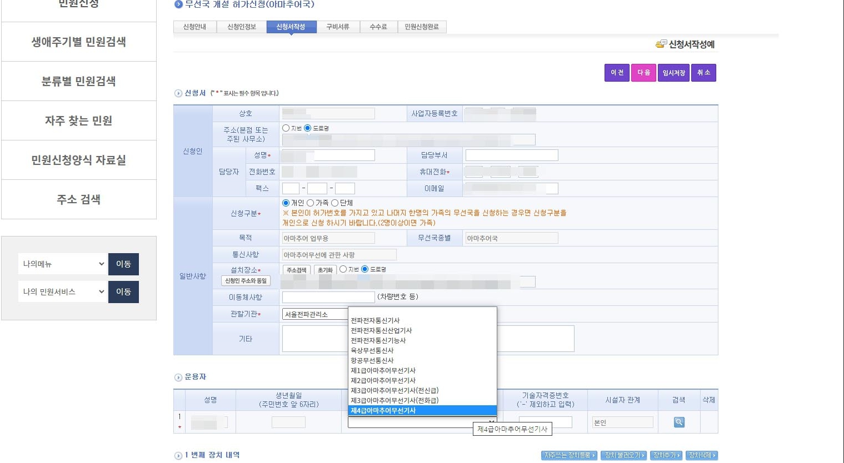
Task: Click 이동 button beside 나의메뉴
Action: [x=123, y=264]
